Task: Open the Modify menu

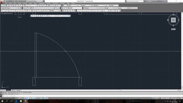Action: tap(48, 3)
